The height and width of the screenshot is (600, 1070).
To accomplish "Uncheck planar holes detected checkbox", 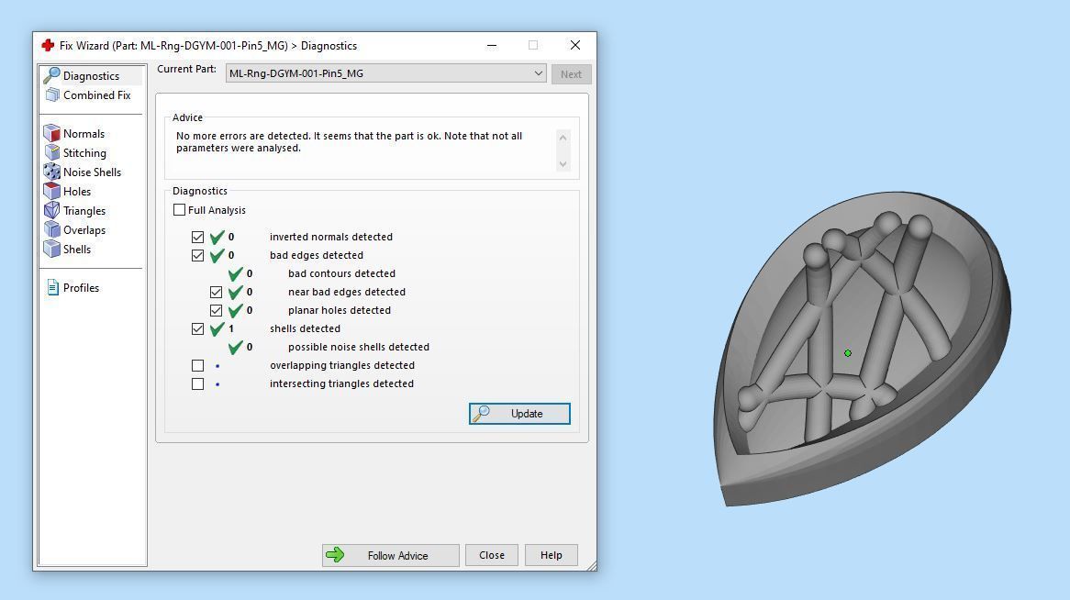I will (x=217, y=311).
